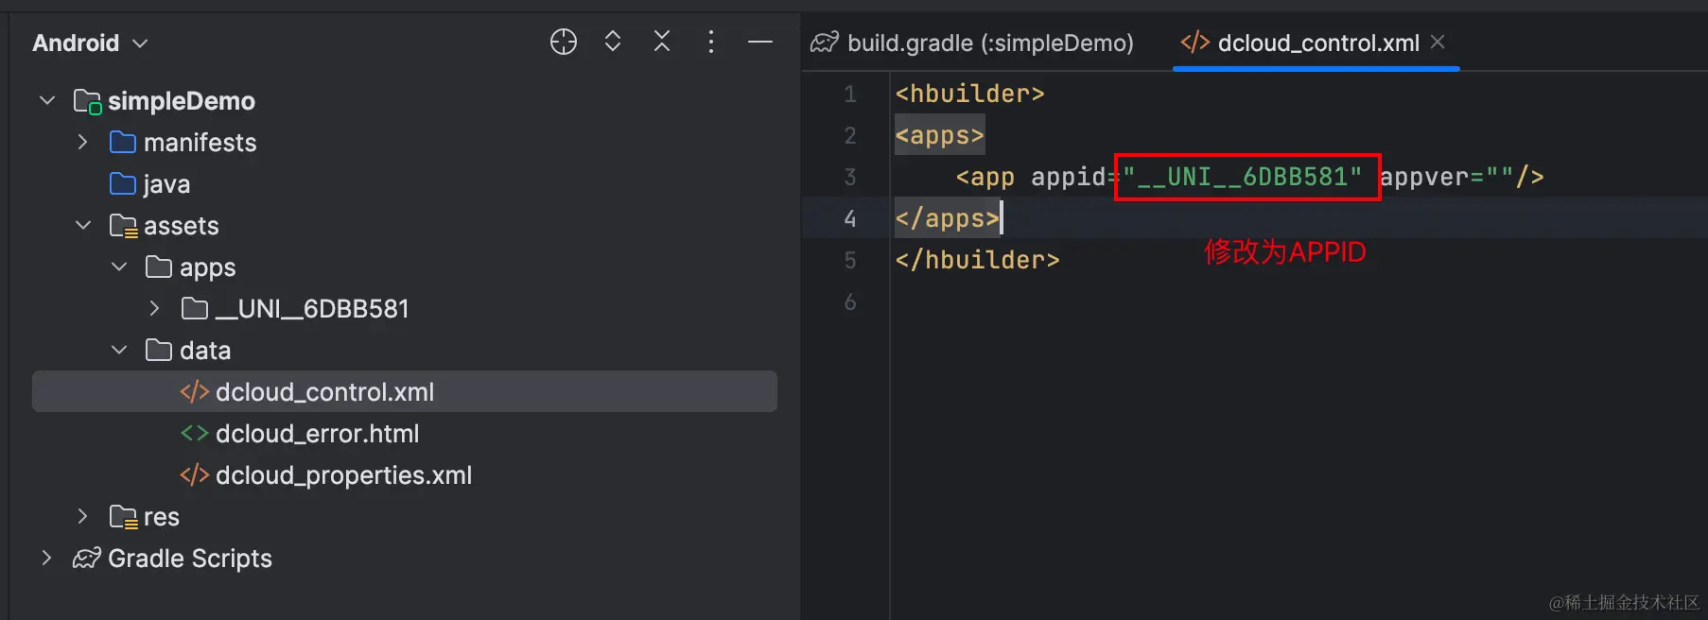This screenshot has width=1708, height=620.
Task: Expand the Gradle Scripts node
Action: click(x=47, y=559)
